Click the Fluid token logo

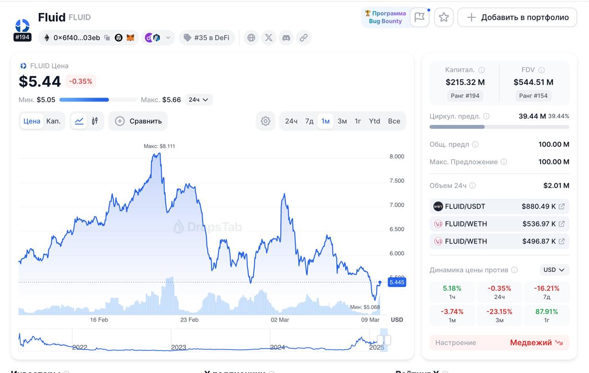(x=22, y=26)
